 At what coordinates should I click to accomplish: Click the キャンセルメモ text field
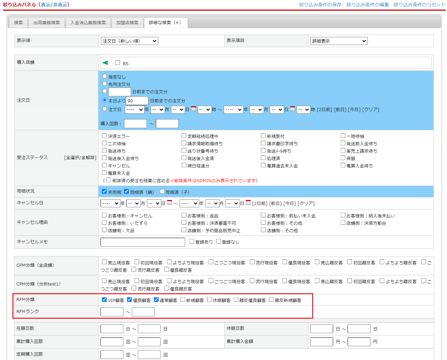[143, 242]
